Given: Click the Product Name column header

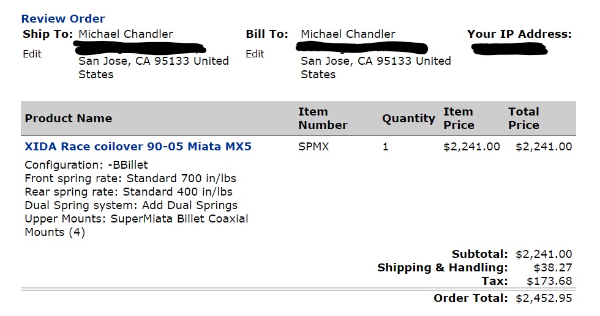Looking at the screenshot, I should [69, 119].
